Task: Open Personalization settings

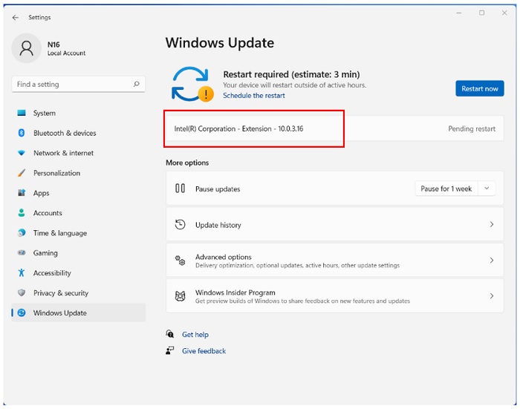Action: 78,173
